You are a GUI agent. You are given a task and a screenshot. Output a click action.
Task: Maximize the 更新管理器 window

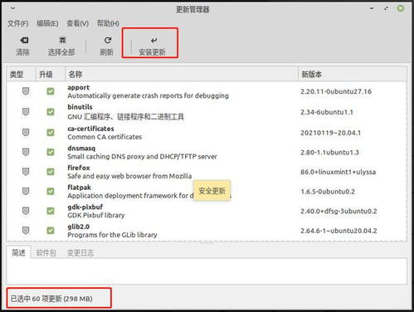click(386, 8)
